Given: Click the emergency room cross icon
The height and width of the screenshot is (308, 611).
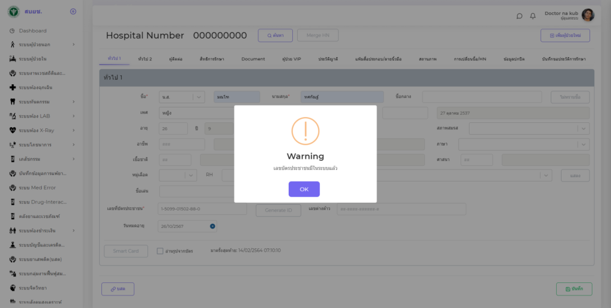Looking at the screenshot, I should tap(13, 88).
